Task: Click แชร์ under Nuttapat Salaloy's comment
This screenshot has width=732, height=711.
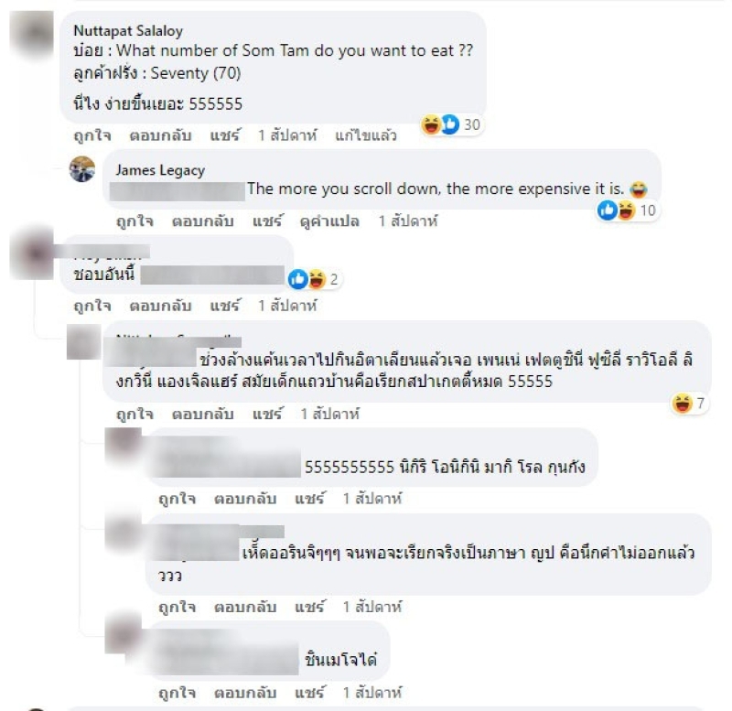Action: [x=225, y=135]
